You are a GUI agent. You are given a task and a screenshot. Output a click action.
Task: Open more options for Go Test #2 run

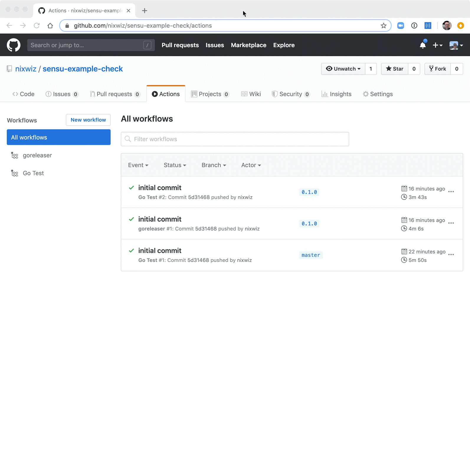(451, 192)
